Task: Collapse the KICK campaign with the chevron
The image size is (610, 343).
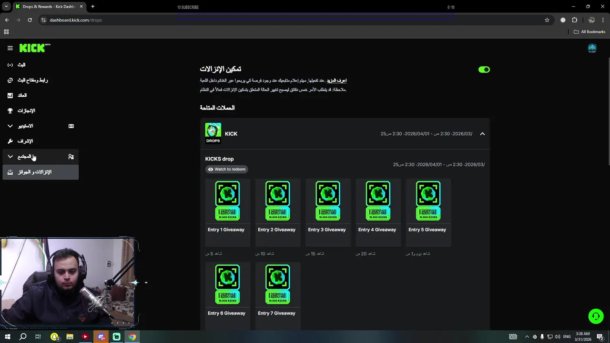Action: [x=482, y=134]
